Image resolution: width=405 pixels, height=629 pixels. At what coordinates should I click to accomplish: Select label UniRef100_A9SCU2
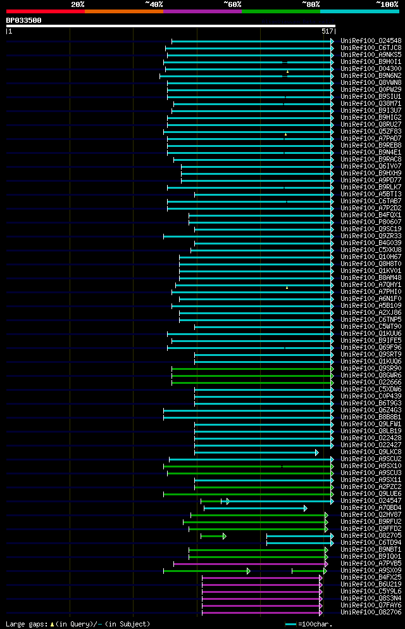371,459
